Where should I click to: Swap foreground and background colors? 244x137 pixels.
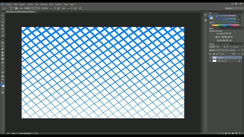tap(3, 82)
